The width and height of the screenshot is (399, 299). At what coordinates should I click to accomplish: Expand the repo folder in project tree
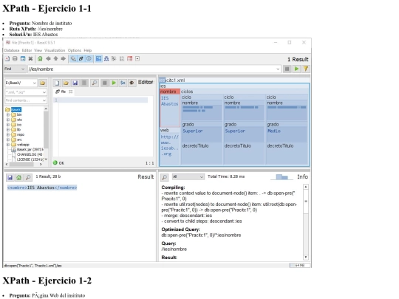pyautogui.click(x=8, y=134)
